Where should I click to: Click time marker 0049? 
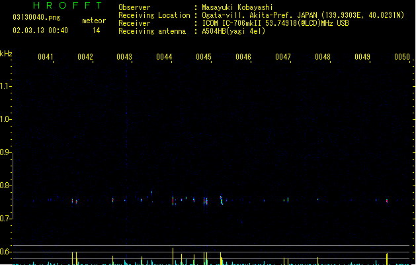(x=362, y=57)
